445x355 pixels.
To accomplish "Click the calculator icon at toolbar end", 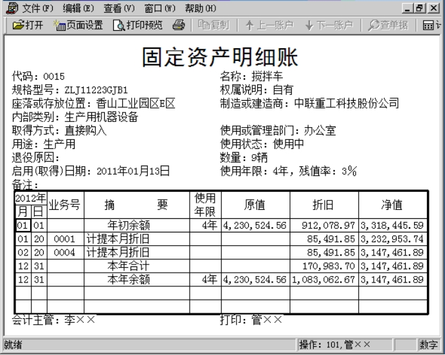I will coord(432,26).
